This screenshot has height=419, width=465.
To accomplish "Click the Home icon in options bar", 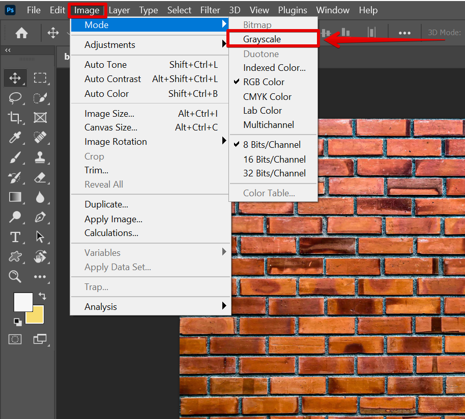I will 21,33.
